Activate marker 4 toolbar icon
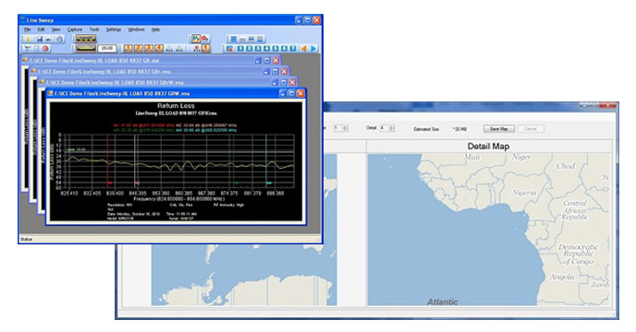Screen dimensions: 636x332 pyautogui.click(x=159, y=48)
